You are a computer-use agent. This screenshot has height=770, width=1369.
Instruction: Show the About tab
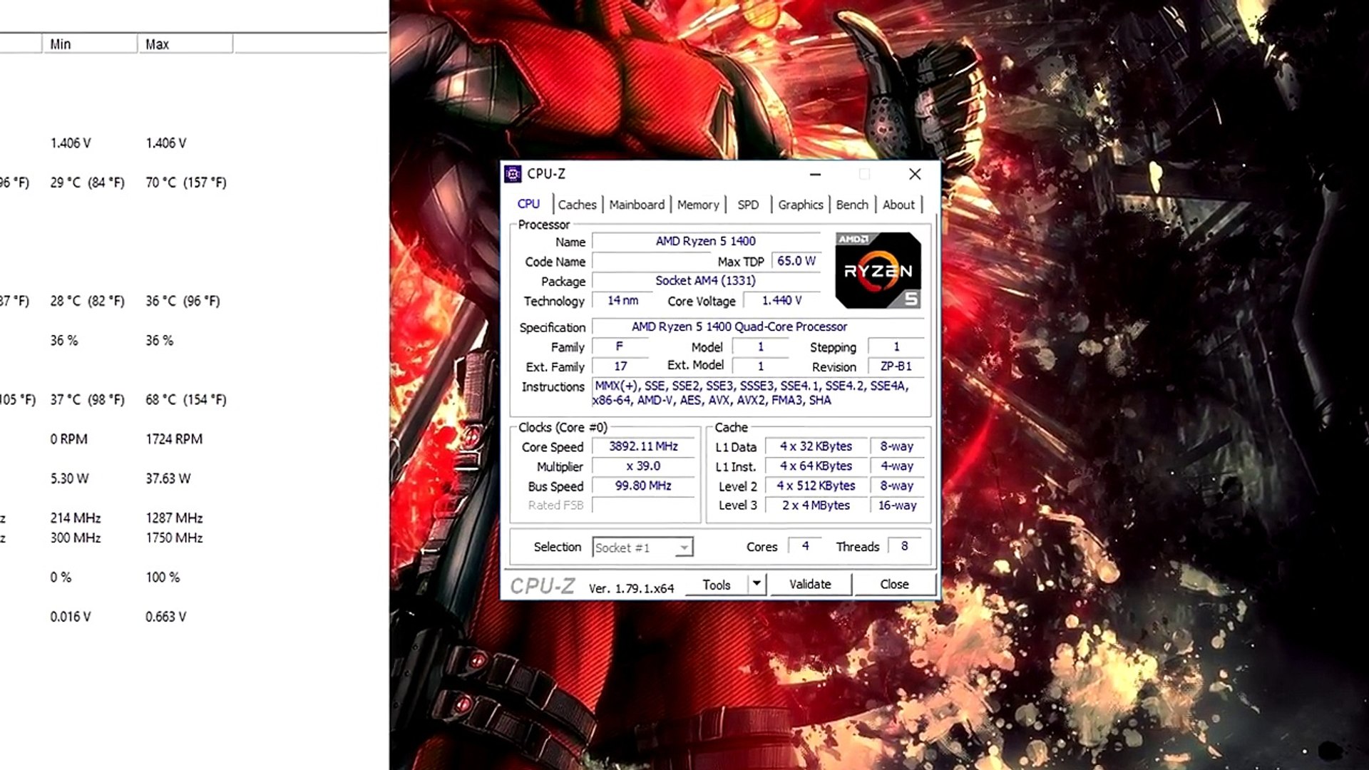pos(898,205)
